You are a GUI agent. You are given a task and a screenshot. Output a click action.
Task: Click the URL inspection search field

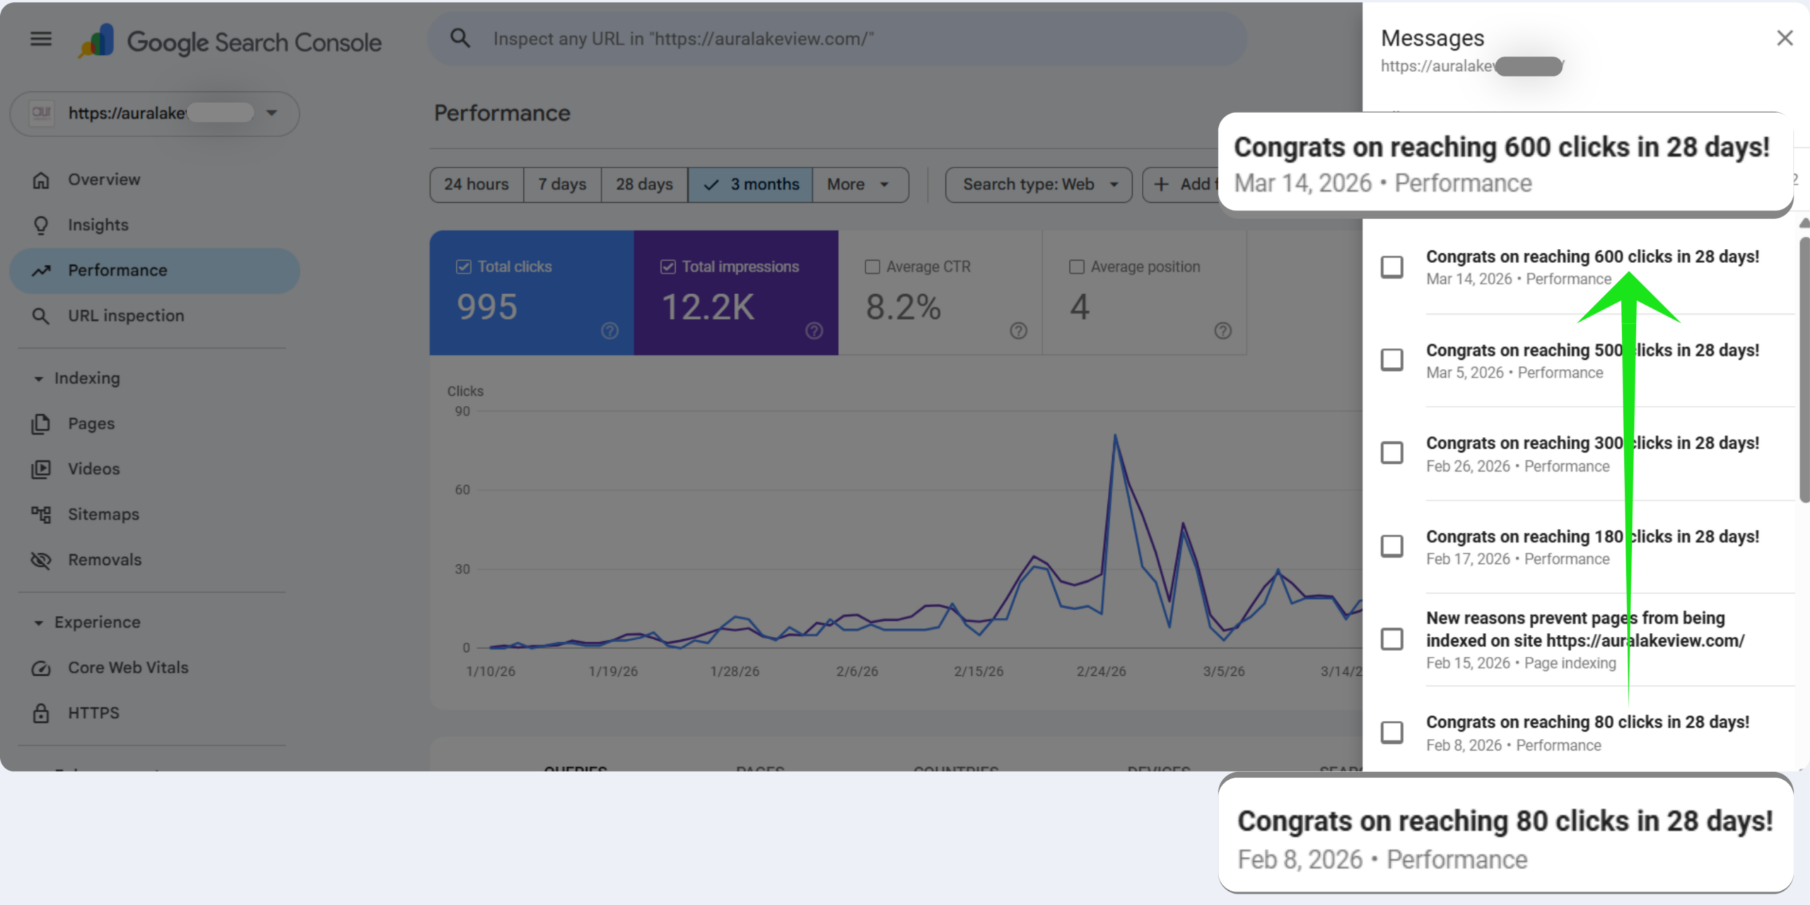(838, 39)
